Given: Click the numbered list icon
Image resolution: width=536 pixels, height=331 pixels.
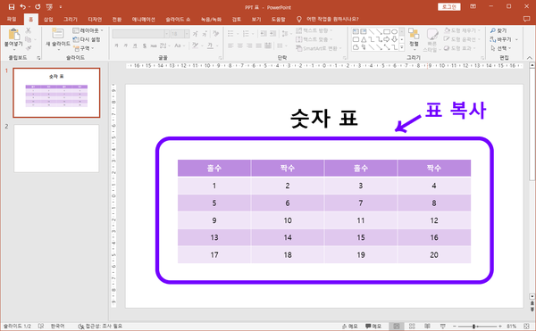Looking at the screenshot, I should pyautogui.click(x=246, y=33).
